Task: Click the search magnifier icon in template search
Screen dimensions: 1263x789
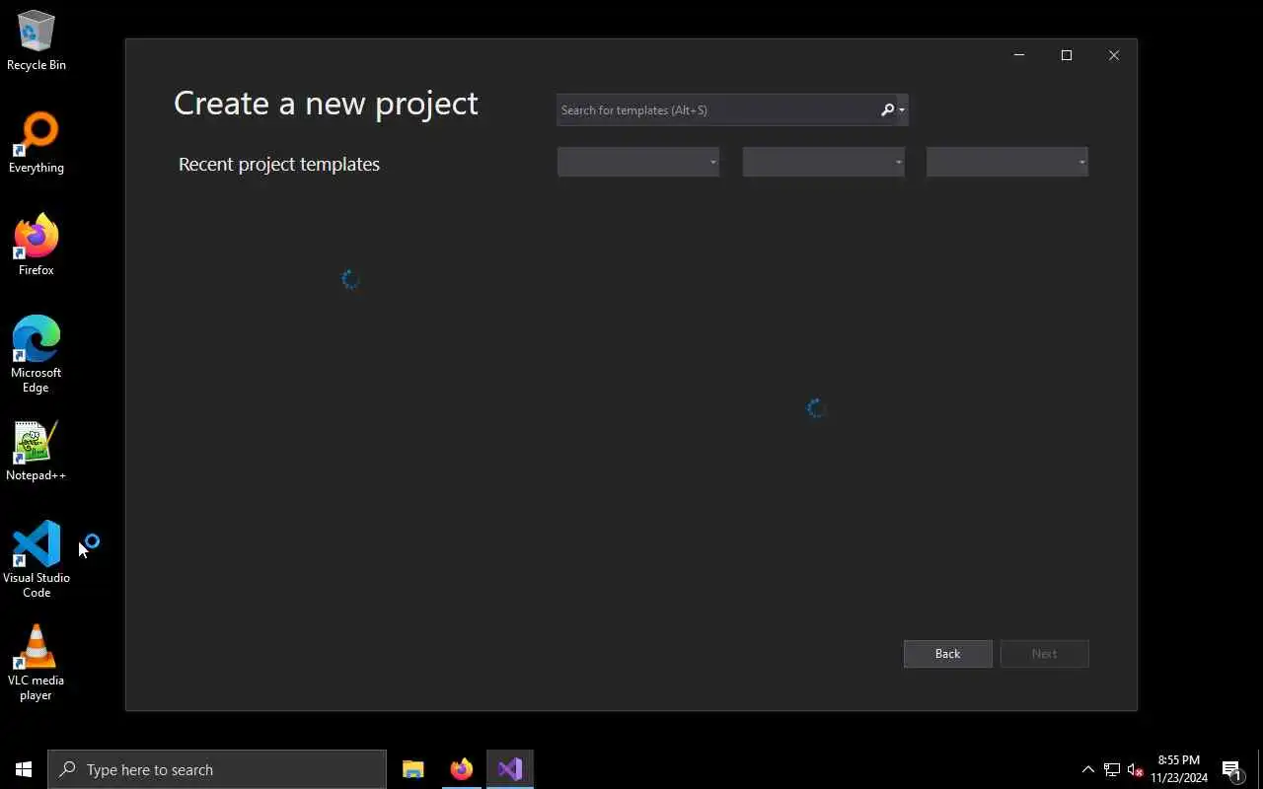Action: (887, 109)
